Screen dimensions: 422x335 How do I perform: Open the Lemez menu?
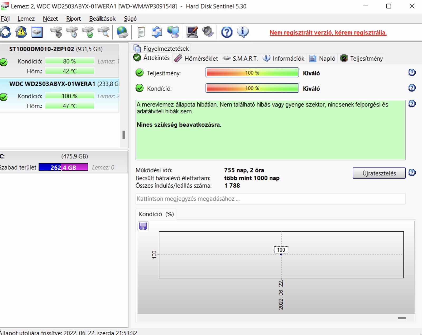click(26, 19)
